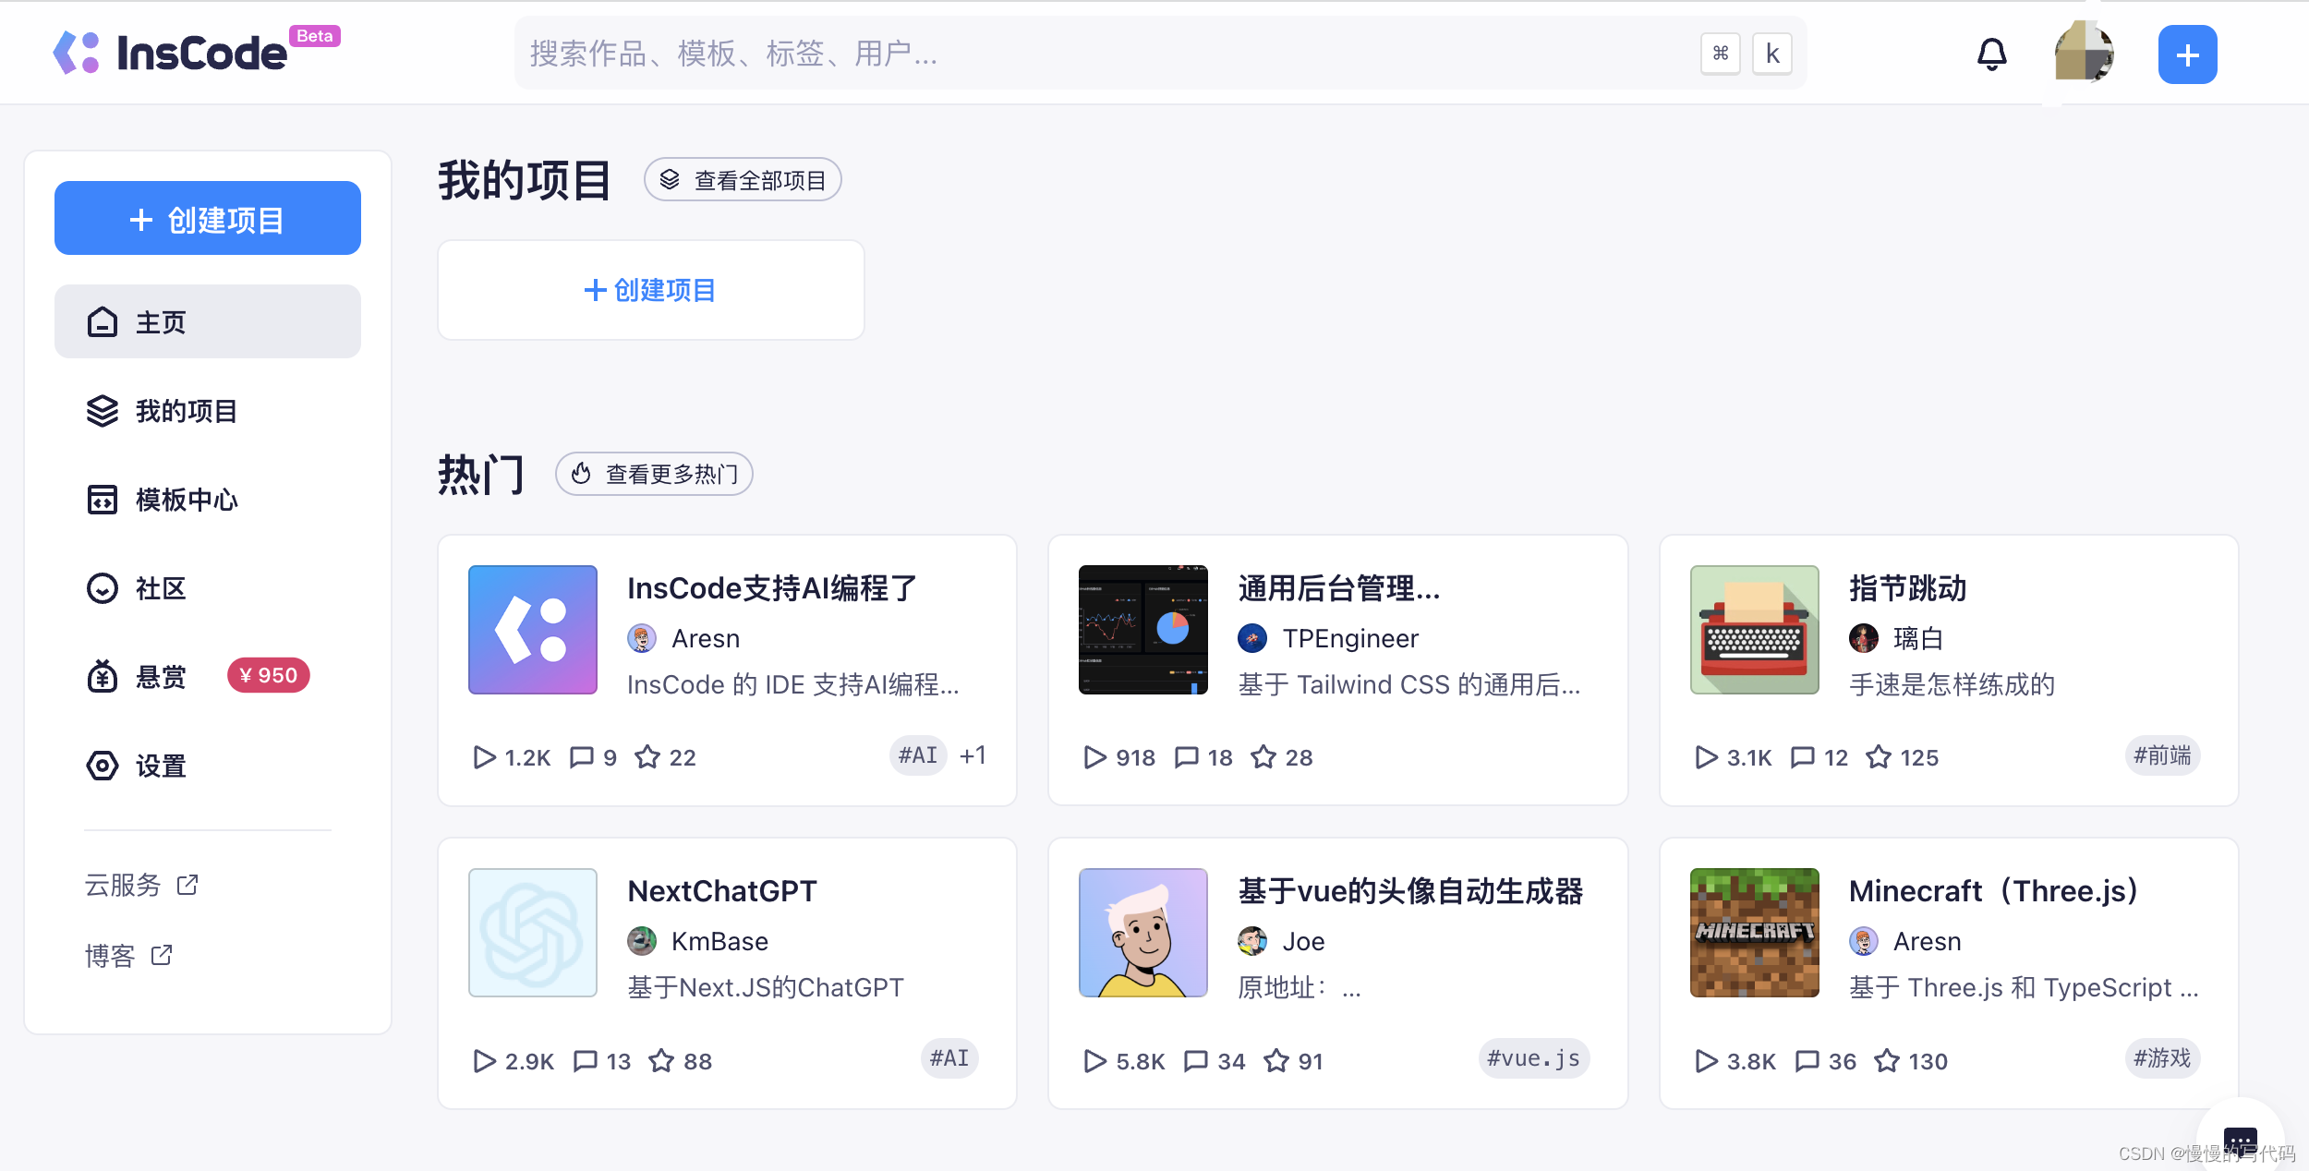Go to 模板中心 in sidebar
The width and height of the screenshot is (2309, 1171).
coord(186,500)
